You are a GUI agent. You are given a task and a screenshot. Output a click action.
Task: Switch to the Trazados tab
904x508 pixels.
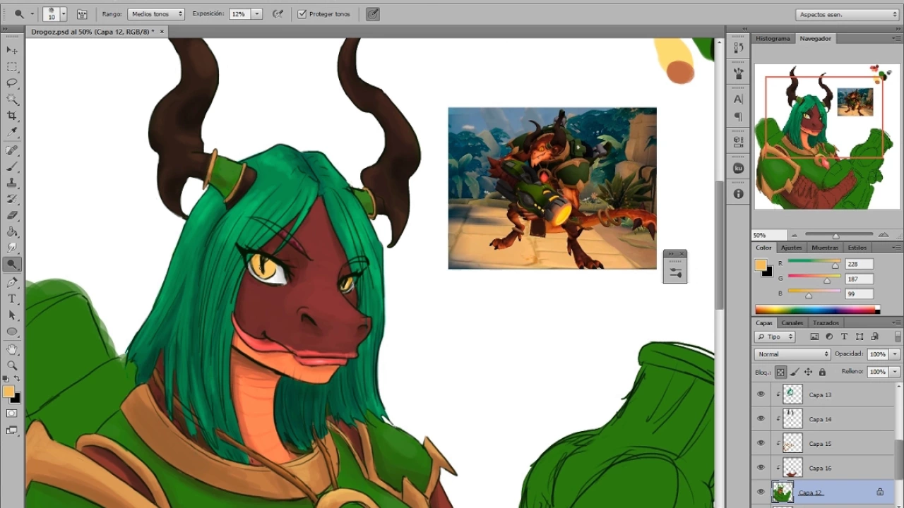[826, 323]
